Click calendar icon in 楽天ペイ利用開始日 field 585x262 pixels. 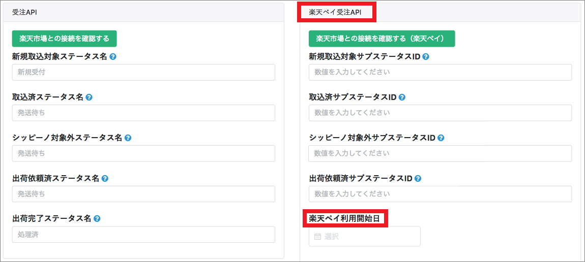[x=317, y=237]
